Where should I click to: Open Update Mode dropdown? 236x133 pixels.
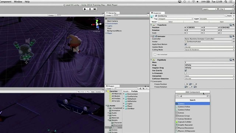(x=209, y=47)
